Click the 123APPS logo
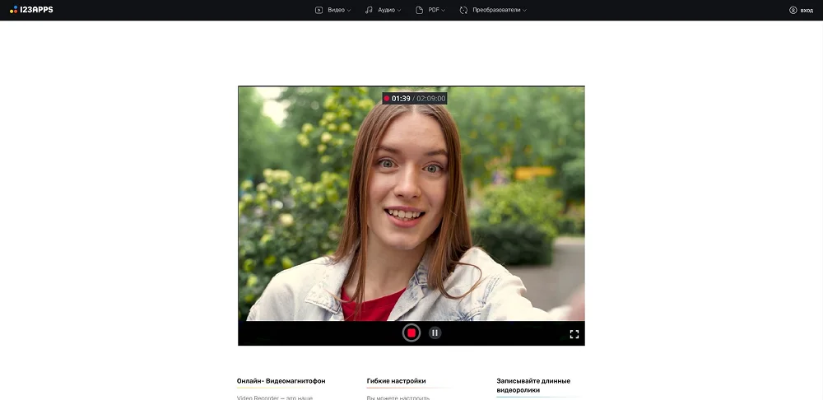This screenshot has height=400, width=823. coord(31,10)
